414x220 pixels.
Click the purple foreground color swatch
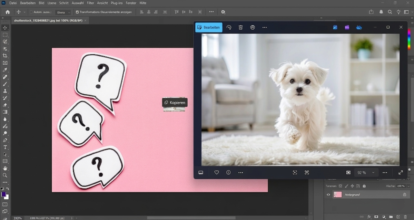click(x=4, y=194)
